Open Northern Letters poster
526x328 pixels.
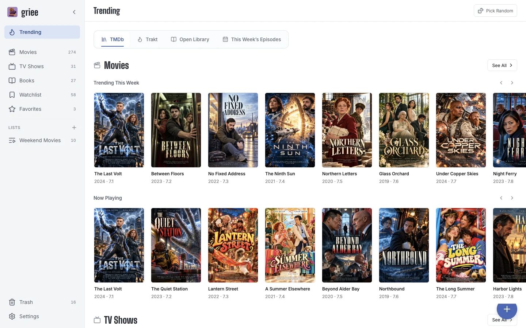[347, 130]
